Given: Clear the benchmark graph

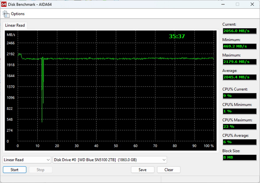Looking at the screenshot, I should tap(169, 170).
